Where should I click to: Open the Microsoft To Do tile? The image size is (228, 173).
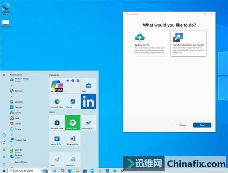tap(89, 123)
